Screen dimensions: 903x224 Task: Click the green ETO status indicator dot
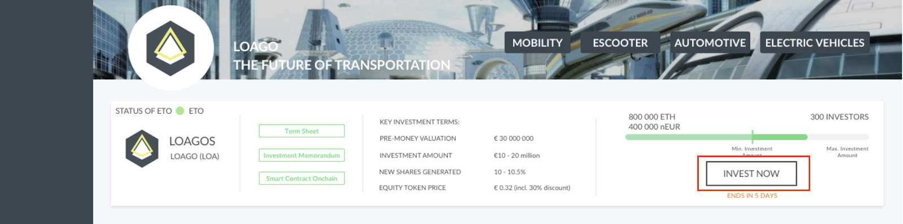[x=180, y=111]
